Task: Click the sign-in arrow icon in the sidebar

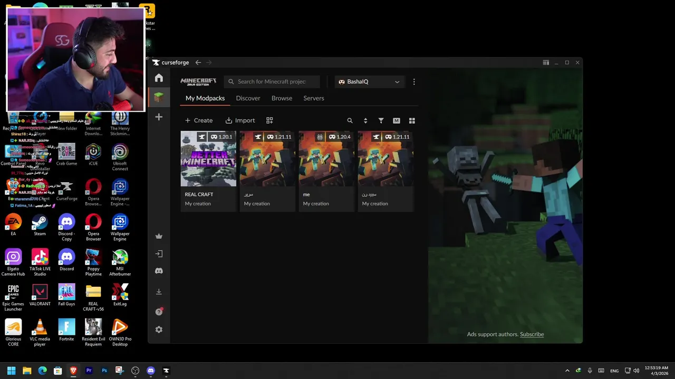Action: (x=159, y=254)
